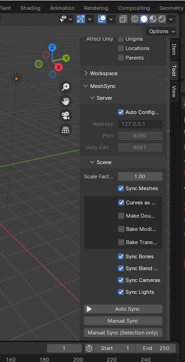Click the blue Z axis gizmo ball
Image resolution: width=185 pixels, height=362 pixels.
[52, 48]
